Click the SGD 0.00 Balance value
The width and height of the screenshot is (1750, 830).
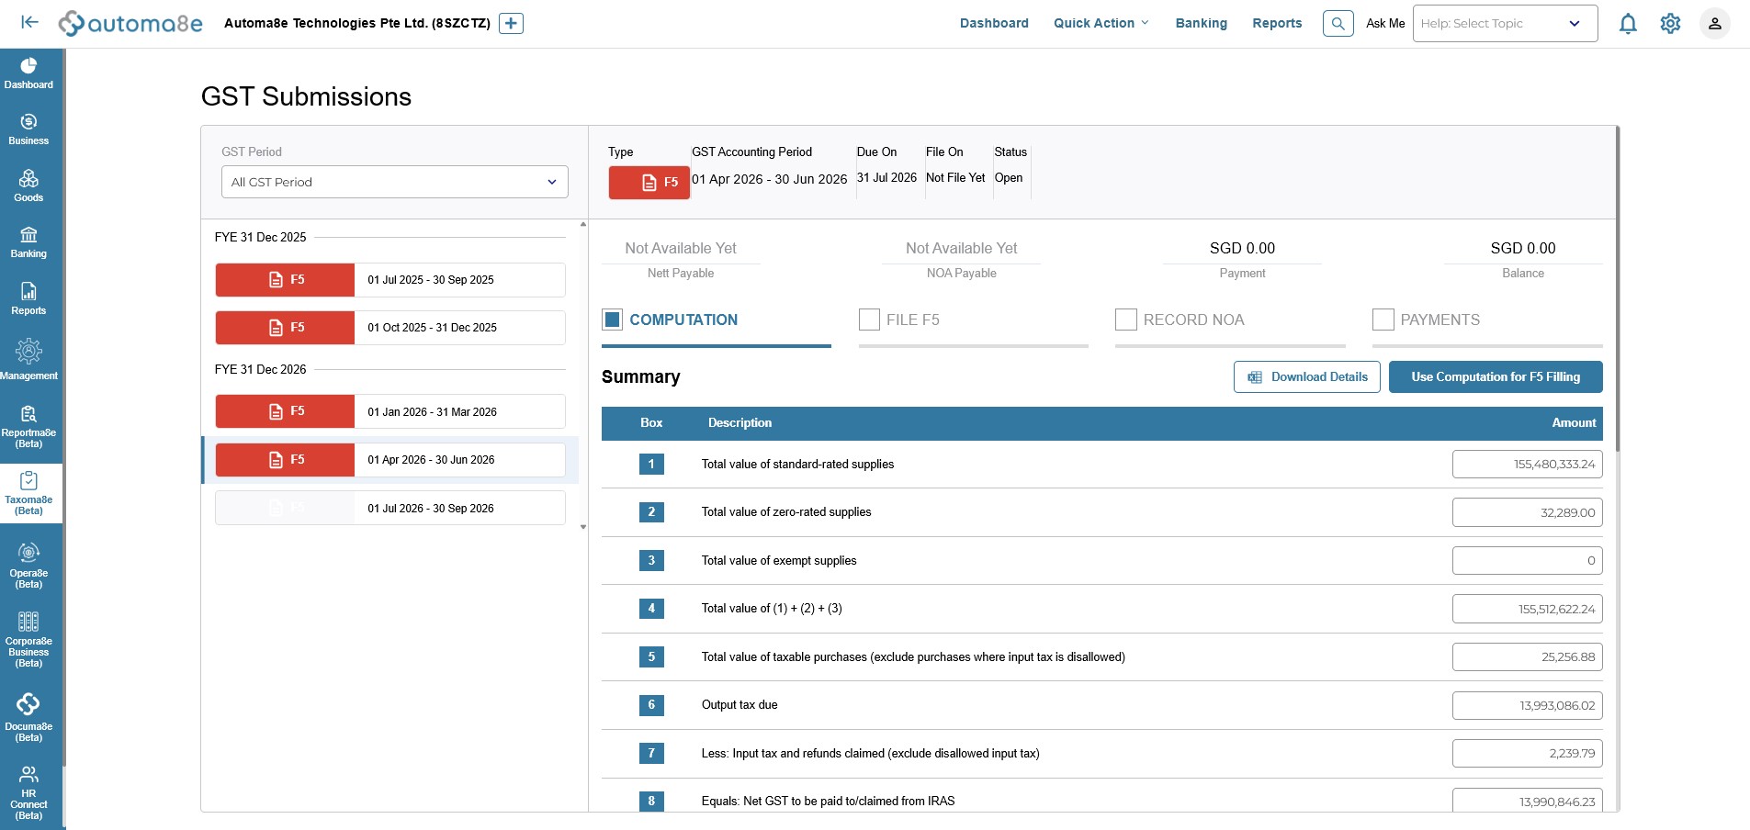click(x=1523, y=248)
